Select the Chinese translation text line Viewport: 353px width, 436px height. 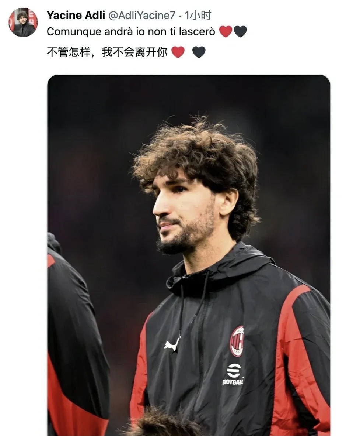point(107,52)
